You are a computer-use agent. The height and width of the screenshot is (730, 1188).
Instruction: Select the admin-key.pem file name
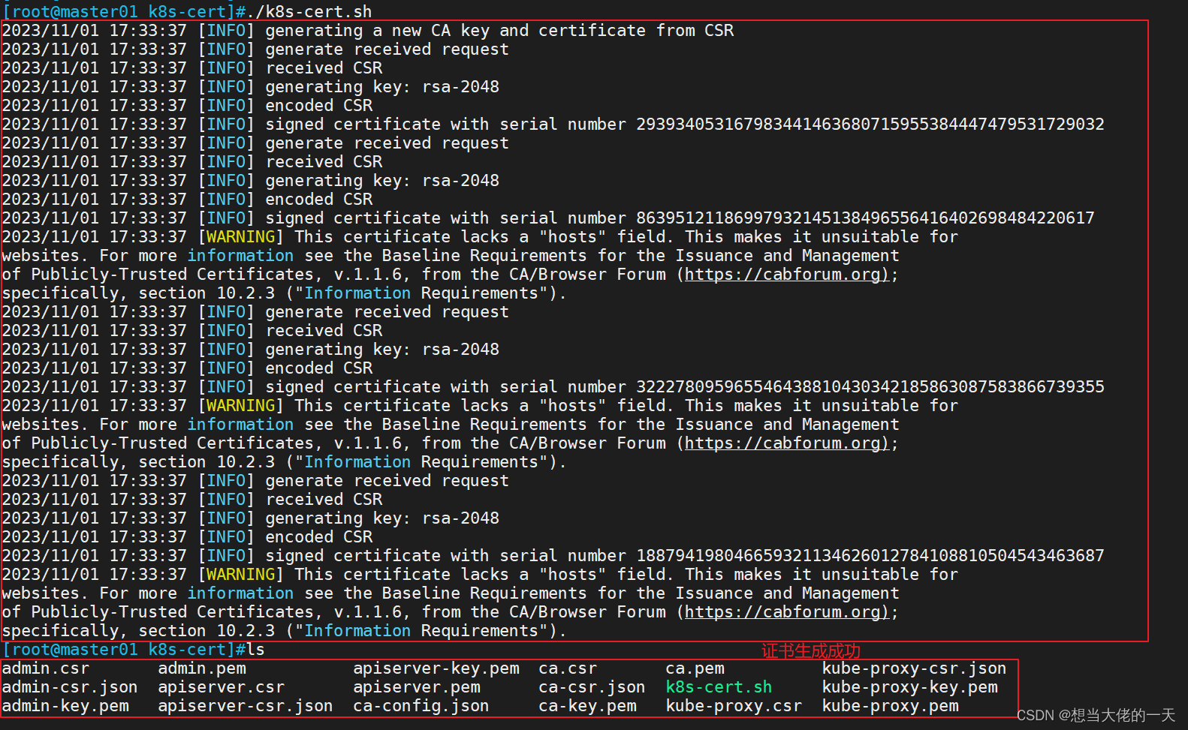pos(65,706)
